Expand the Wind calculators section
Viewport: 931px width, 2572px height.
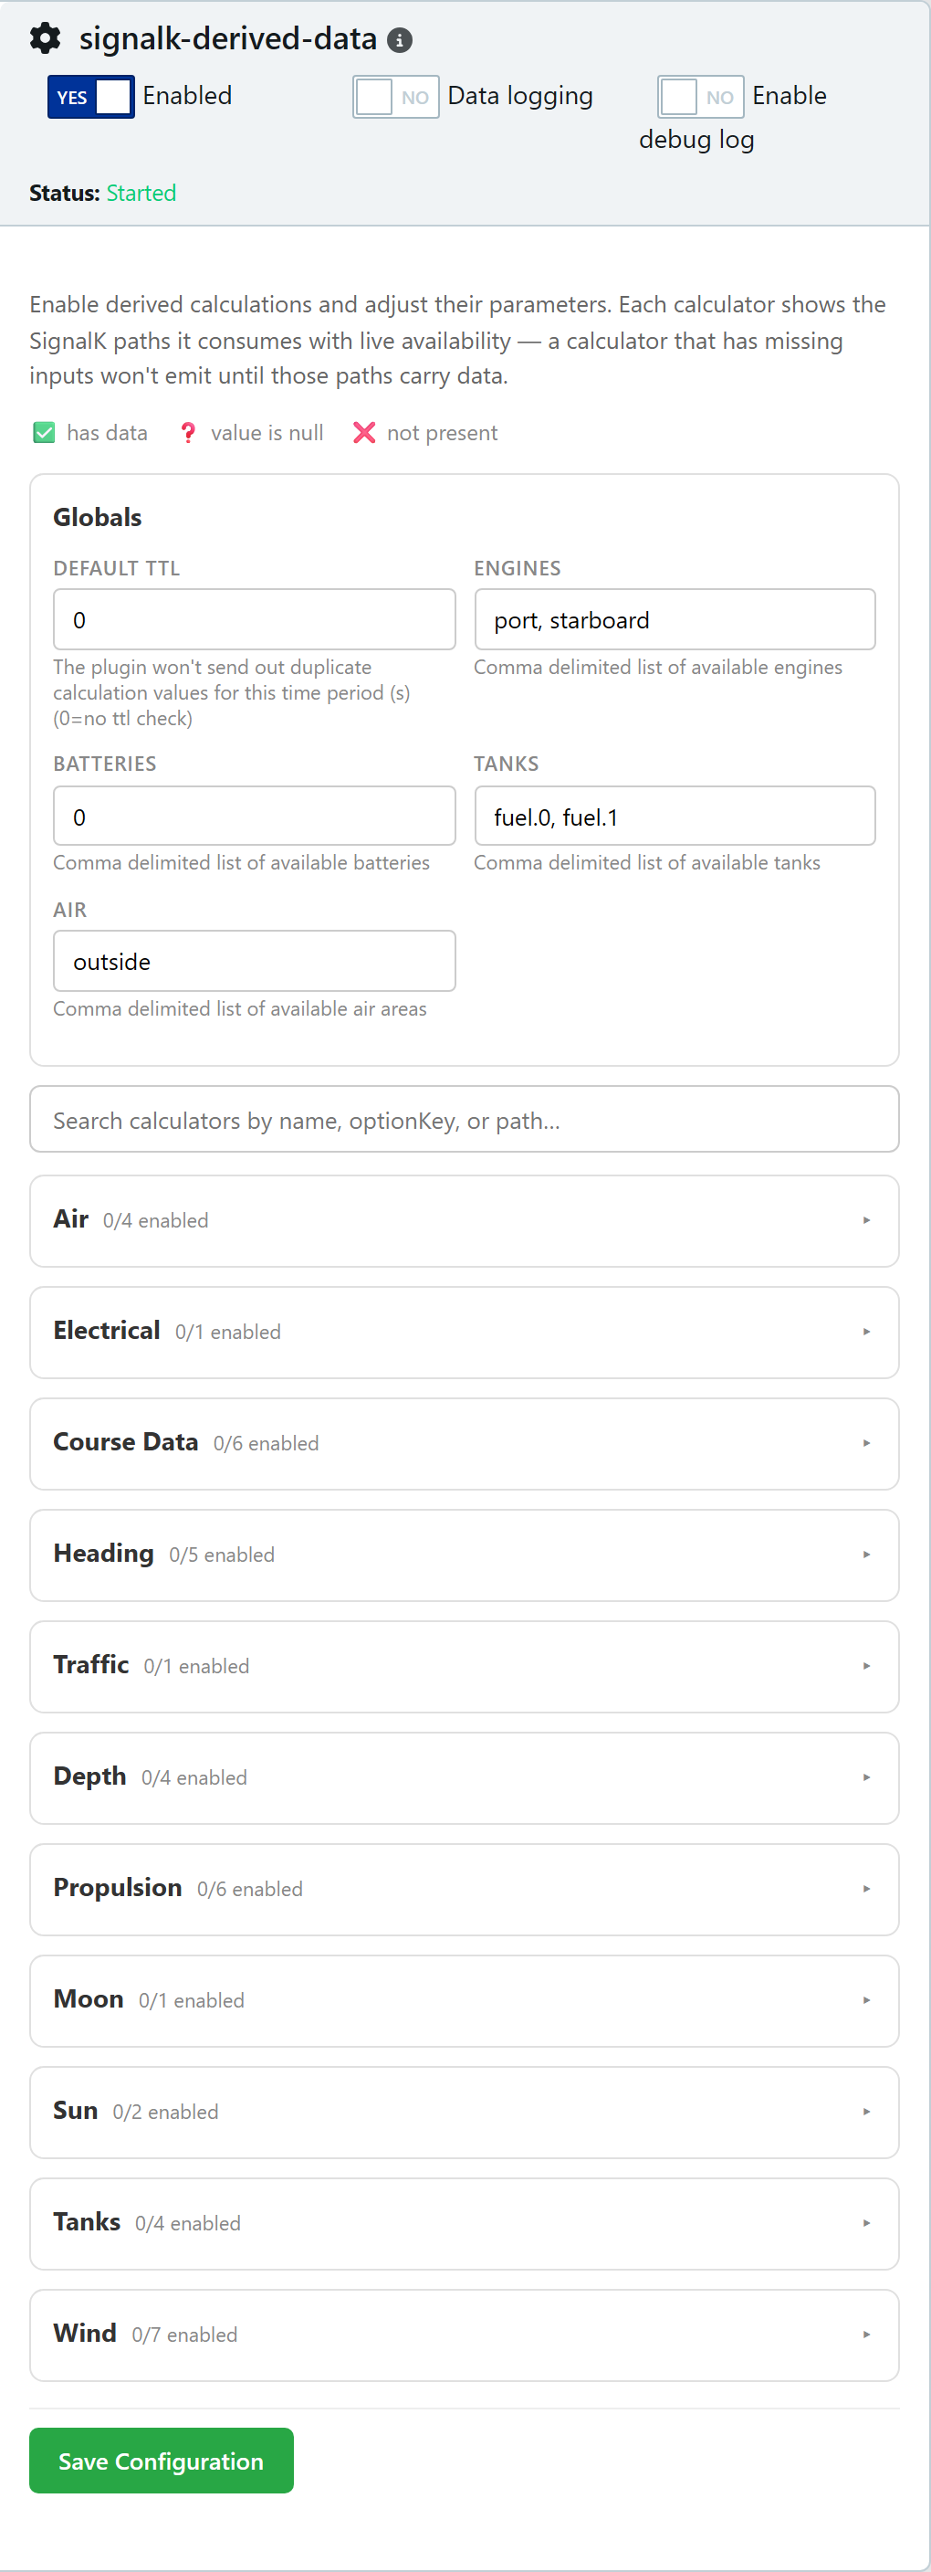pyautogui.click(x=464, y=2335)
